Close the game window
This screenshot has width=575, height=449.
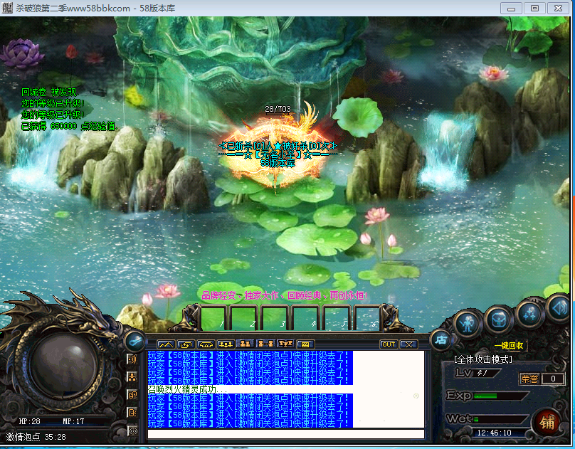558,8
